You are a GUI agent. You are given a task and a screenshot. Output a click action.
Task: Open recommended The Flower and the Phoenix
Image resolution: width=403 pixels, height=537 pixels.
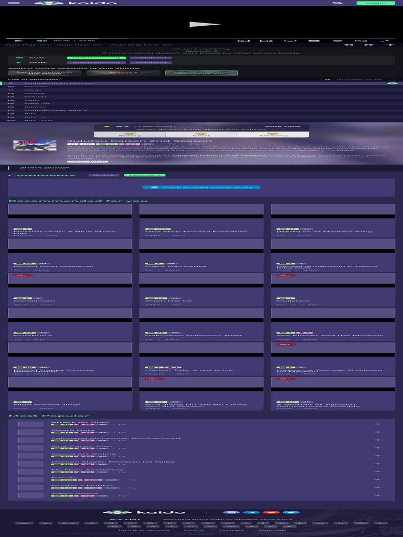click(330, 335)
